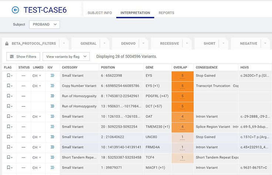This screenshot has width=272, height=175.
Task: Expand CH linked dropdown in FRMD4A row
Action: click(x=37, y=147)
